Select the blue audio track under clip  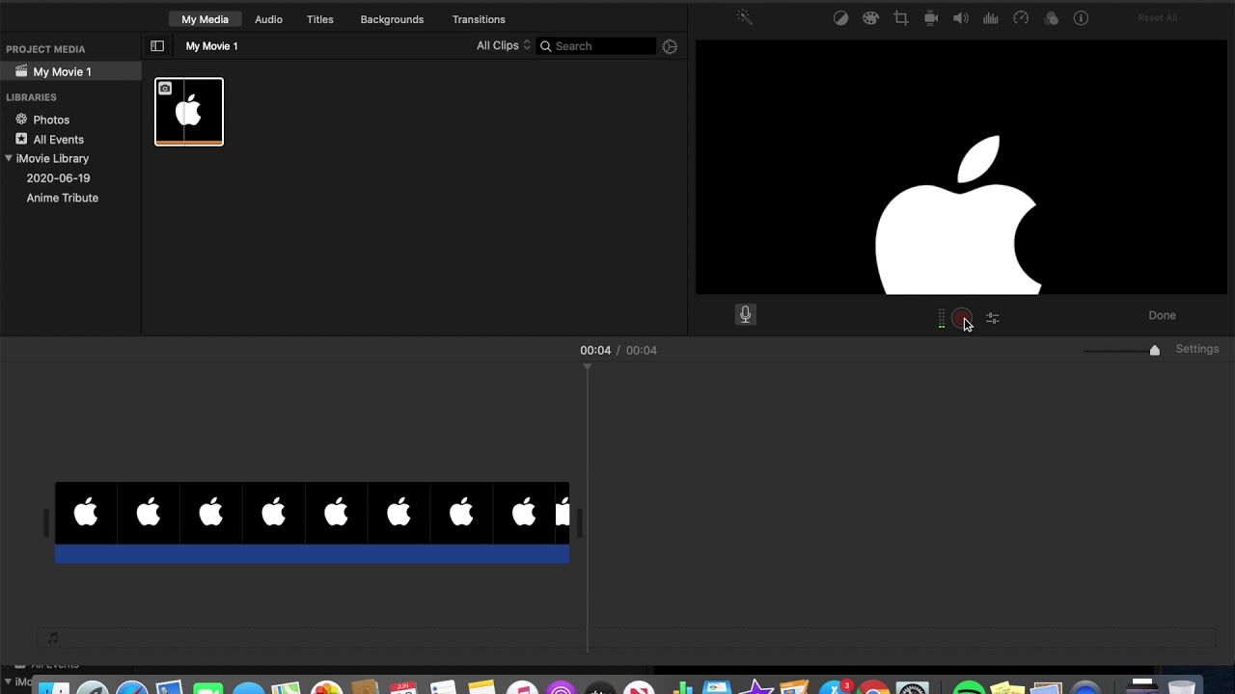312,553
